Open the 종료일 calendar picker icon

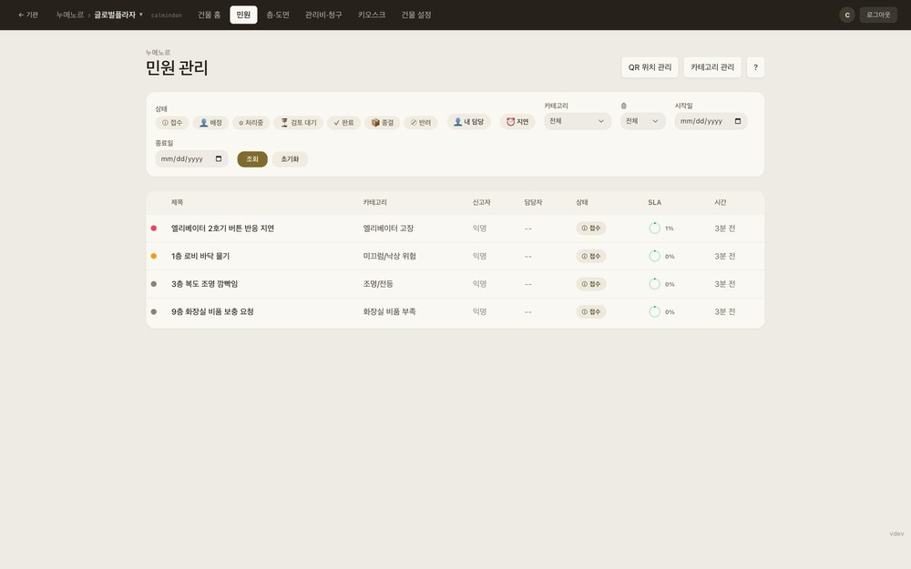[x=219, y=159]
